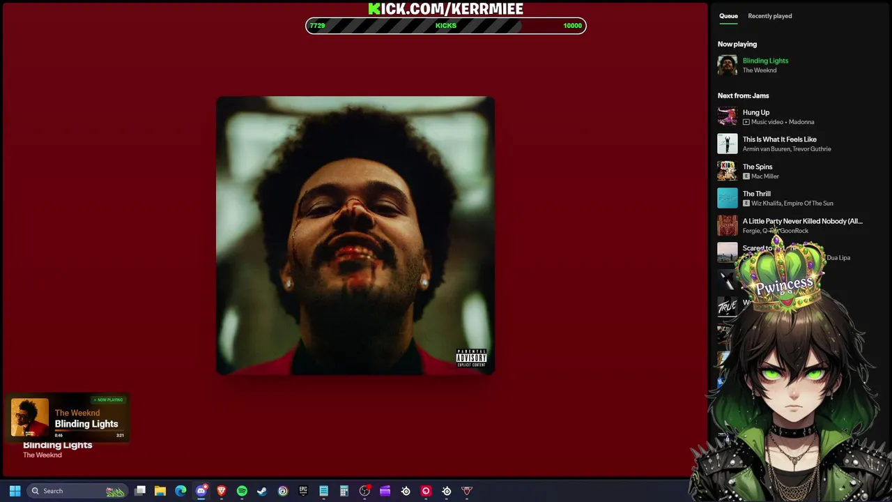Screen dimensions: 892x502
Task: Click the Next from: Jams heading
Action: [744, 96]
